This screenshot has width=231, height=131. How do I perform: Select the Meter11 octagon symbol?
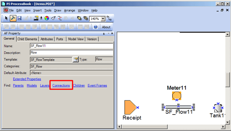pyautogui.click(x=177, y=96)
